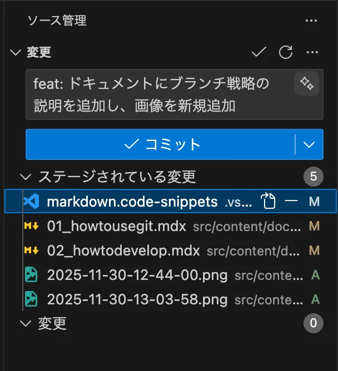Screen dimensions: 338x371
Task: Unstage markdown.code-snippets with minus icon
Action: [291, 201]
